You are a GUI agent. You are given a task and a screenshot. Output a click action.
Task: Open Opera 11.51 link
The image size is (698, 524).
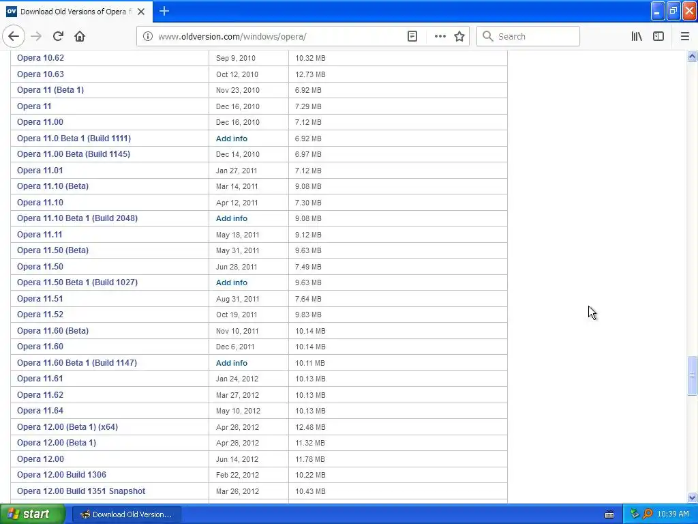pyautogui.click(x=40, y=299)
